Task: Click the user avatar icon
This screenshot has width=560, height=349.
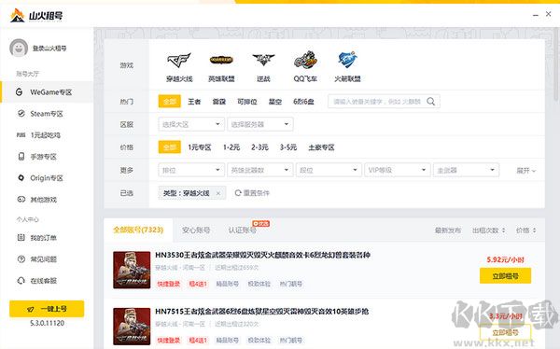Action: (19, 49)
